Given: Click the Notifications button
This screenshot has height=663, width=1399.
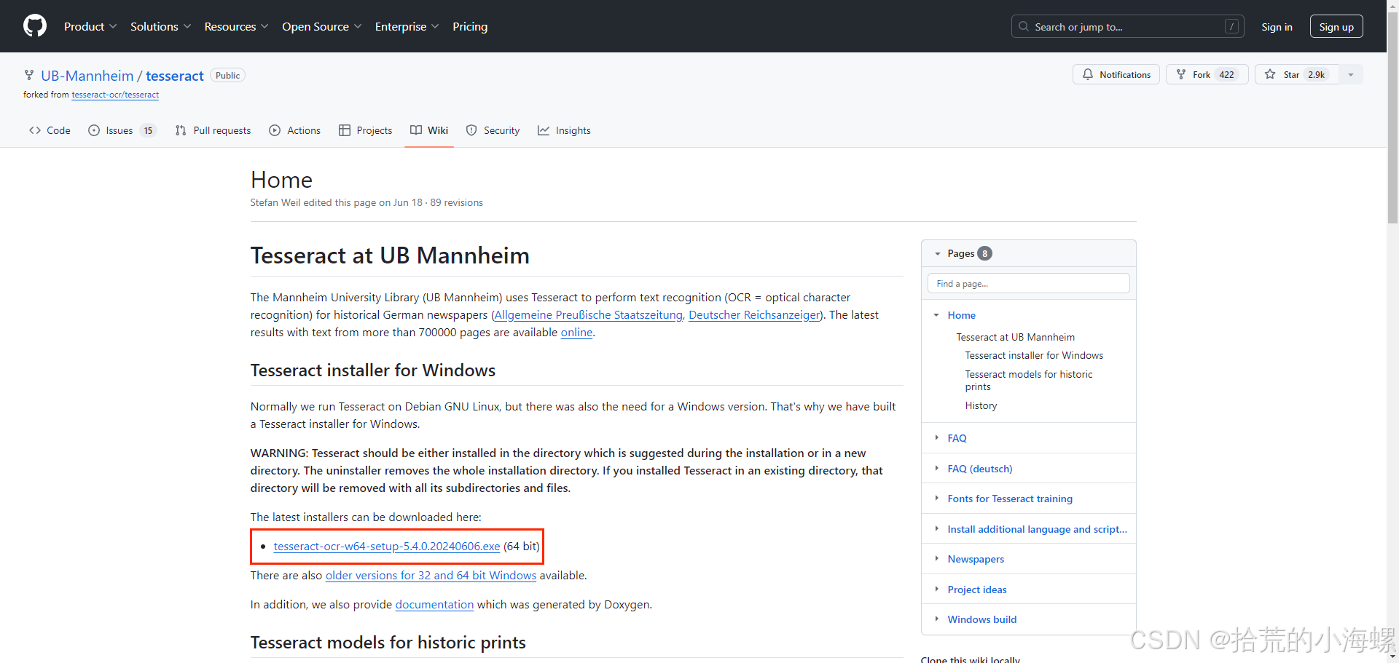Looking at the screenshot, I should tap(1116, 75).
